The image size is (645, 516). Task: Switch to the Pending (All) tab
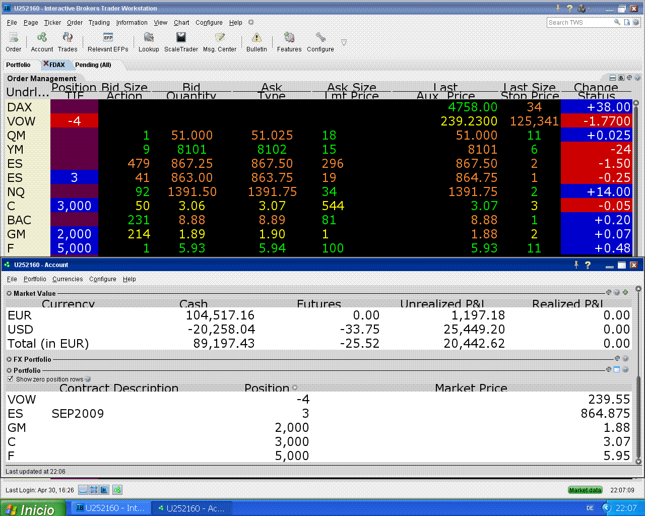click(x=93, y=65)
